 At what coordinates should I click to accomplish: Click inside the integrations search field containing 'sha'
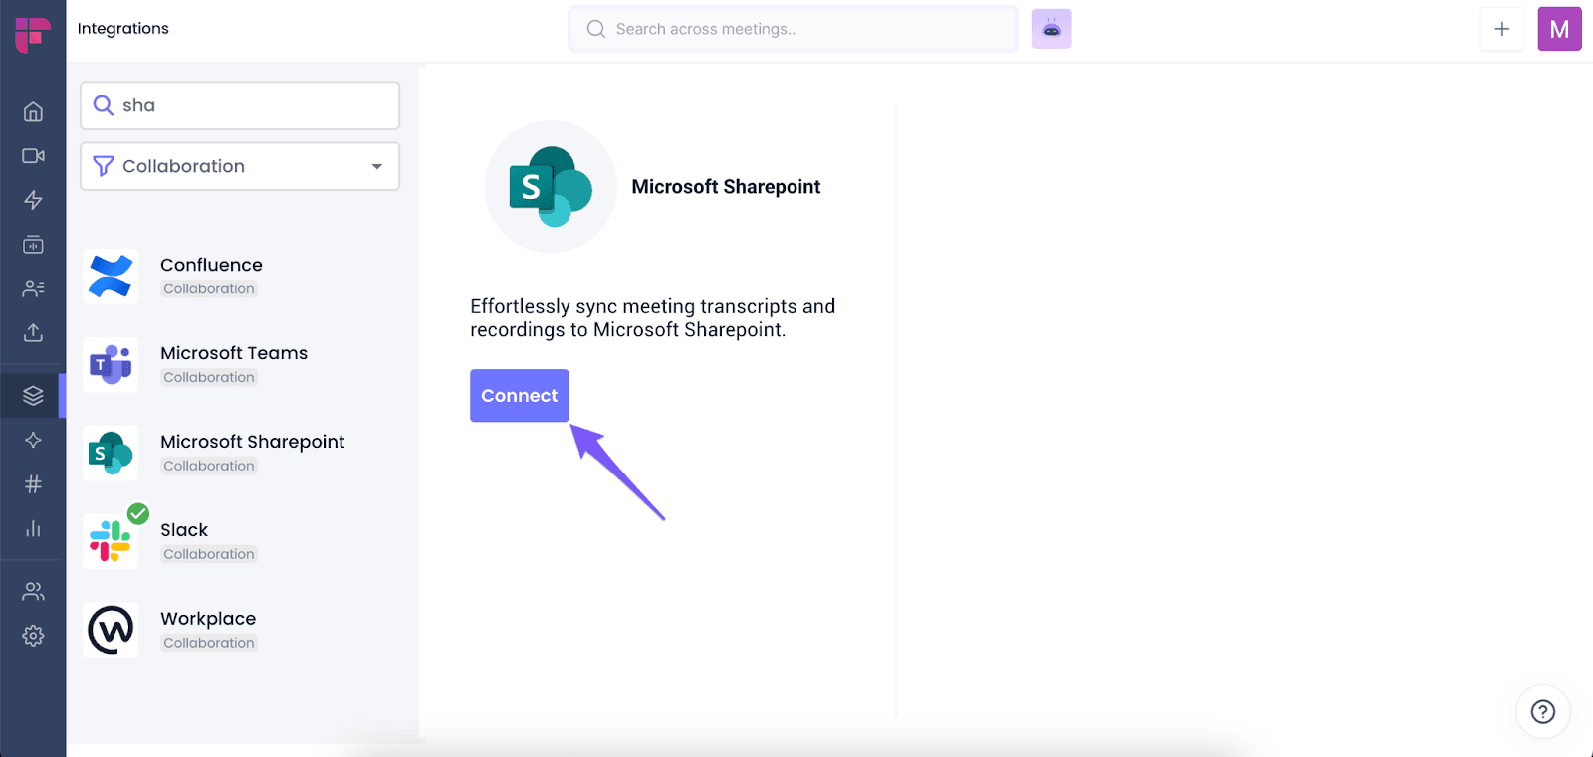point(240,105)
